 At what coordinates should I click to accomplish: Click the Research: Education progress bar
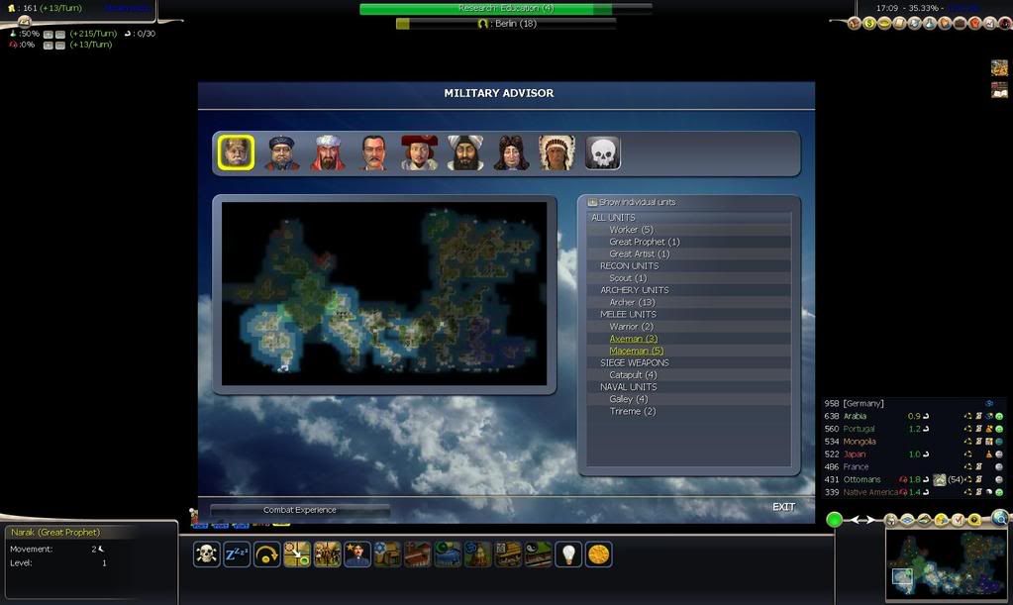click(x=505, y=8)
